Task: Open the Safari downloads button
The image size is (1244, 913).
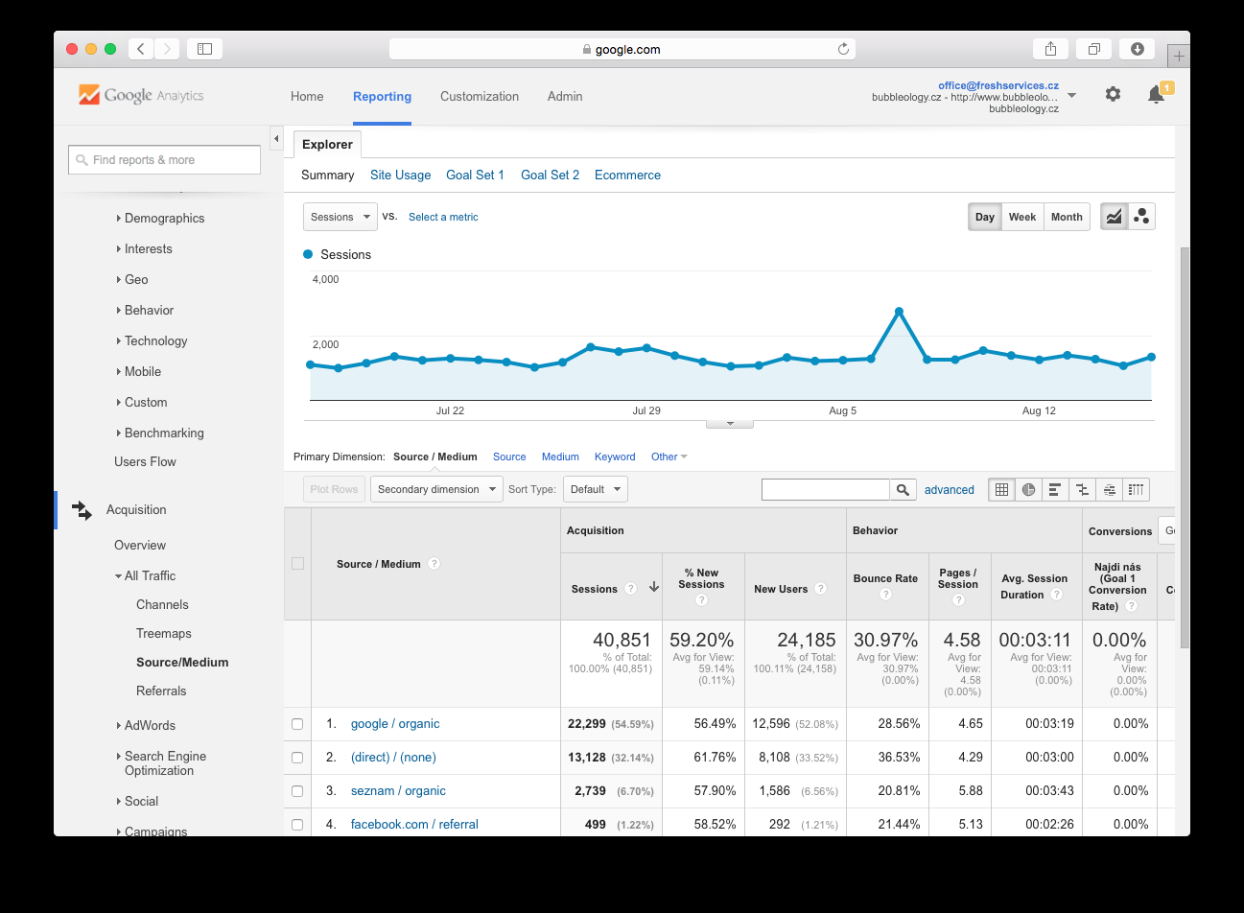Action: click(1138, 49)
